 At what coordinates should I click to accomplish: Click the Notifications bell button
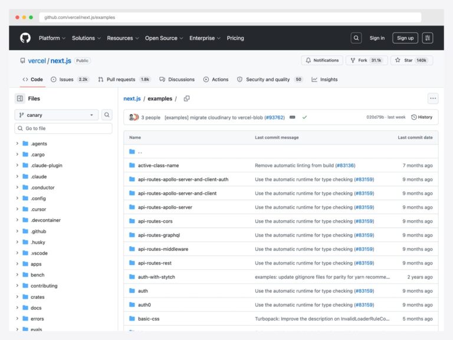click(x=322, y=60)
